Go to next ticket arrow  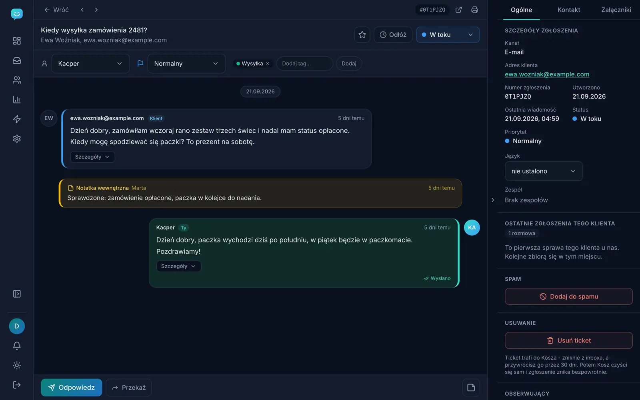point(96,10)
